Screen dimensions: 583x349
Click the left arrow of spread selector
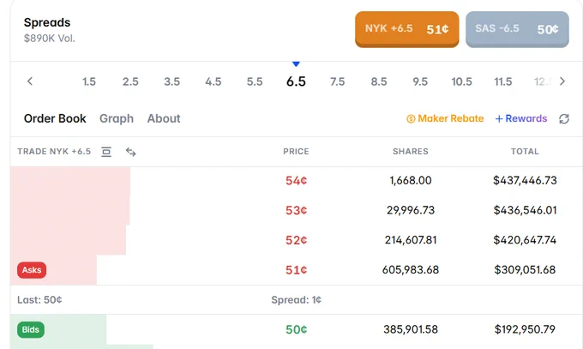[x=30, y=81]
